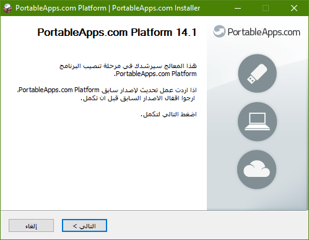The height and width of the screenshot is (240, 309).
Task: Click the PortableApps.com swirl logo icon
Action: [219, 32]
